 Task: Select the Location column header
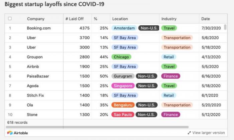tap(120, 19)
